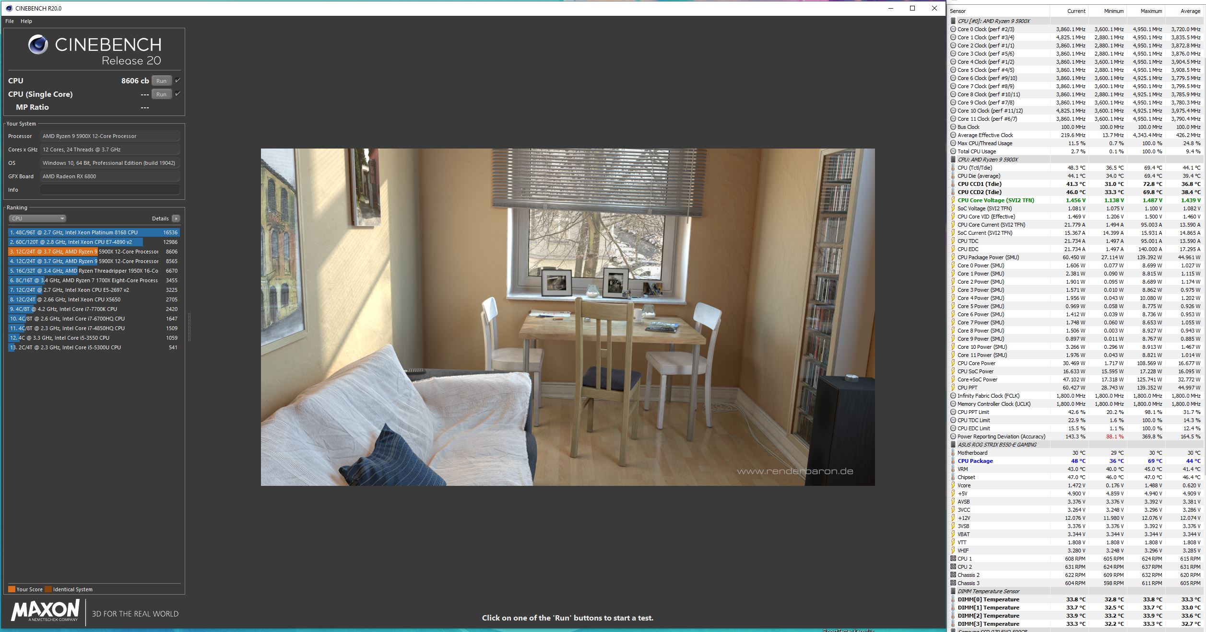
Task: Click the Cinebench title bar app icon
Action: coord(9,8)
